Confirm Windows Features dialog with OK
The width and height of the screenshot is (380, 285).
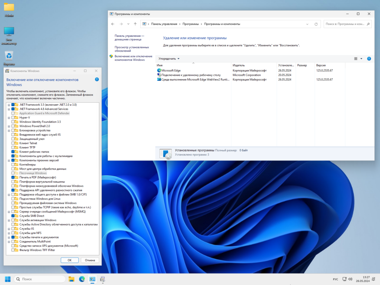(69, 260)
